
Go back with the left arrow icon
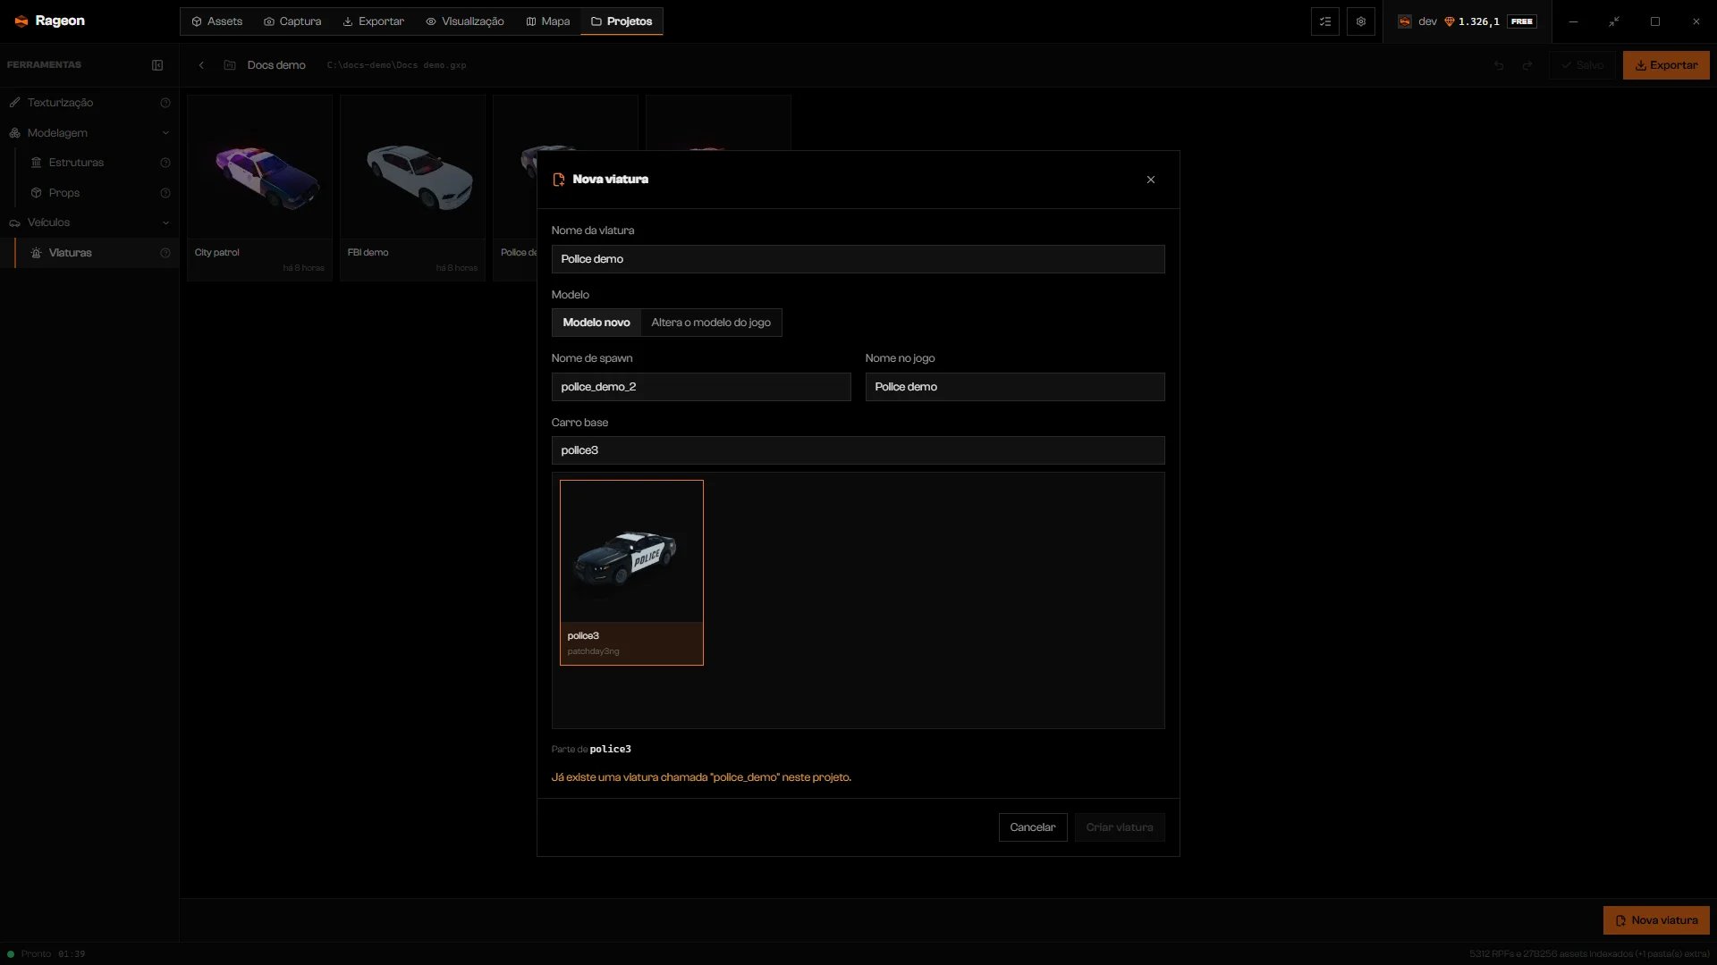click(x=201, y=65)
